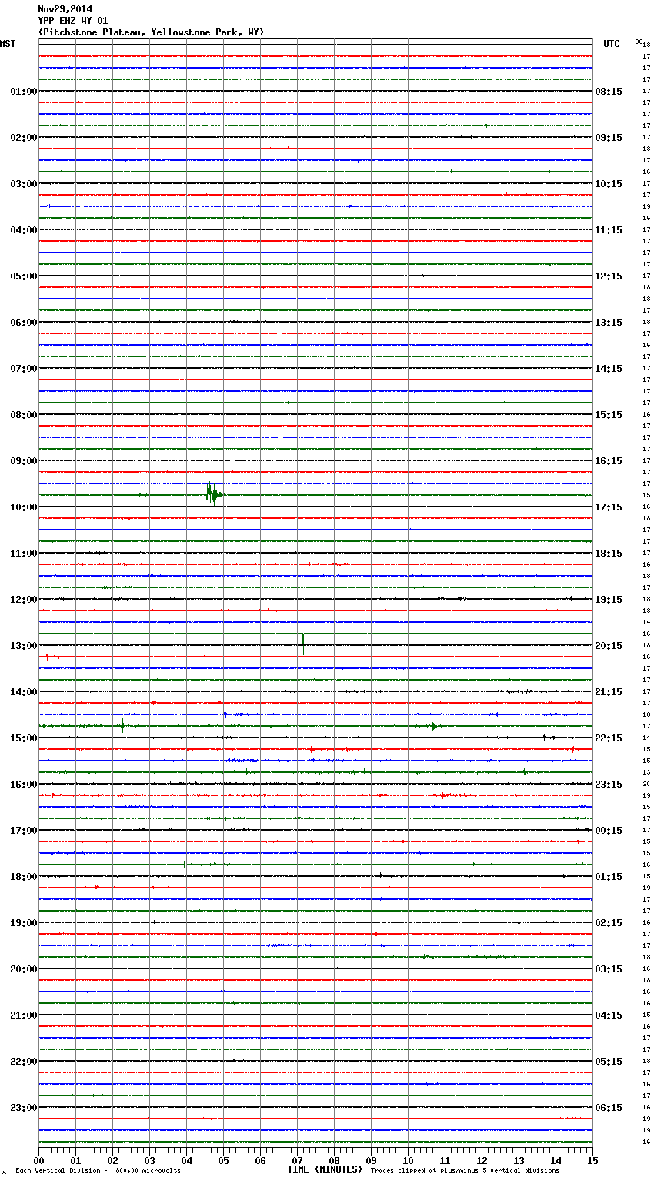Click the "Traces clipped at plus/minus 5 vertical divisions" note
This screenshot has height=1181, width=654.
click(x=465, y=1171)
